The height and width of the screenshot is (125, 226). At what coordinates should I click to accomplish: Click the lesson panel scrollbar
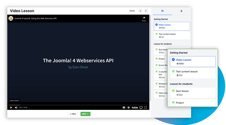click(150, 58)
